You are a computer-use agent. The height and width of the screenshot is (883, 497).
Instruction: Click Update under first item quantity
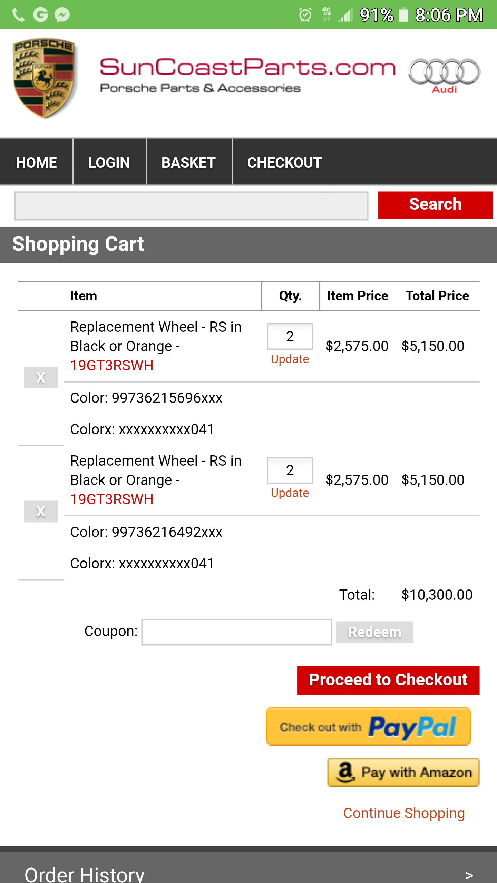(290, 359)
